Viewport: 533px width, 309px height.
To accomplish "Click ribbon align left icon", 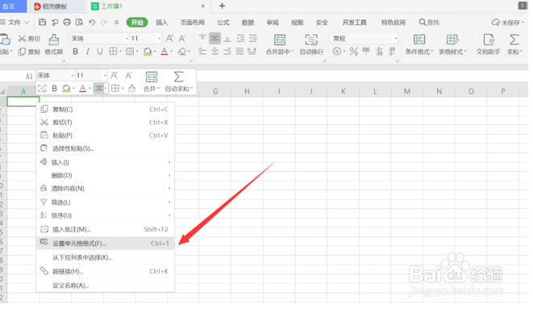I will pos(202,52).
